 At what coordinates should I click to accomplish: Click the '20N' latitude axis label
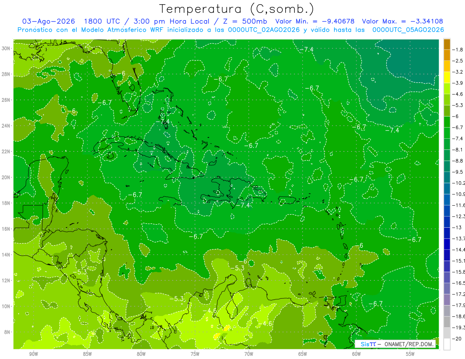click(6, 177)
